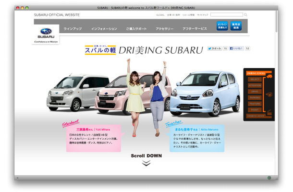Screen dimensions: 293x192
Task: Open the サイトマップ link
Action: 203,15
